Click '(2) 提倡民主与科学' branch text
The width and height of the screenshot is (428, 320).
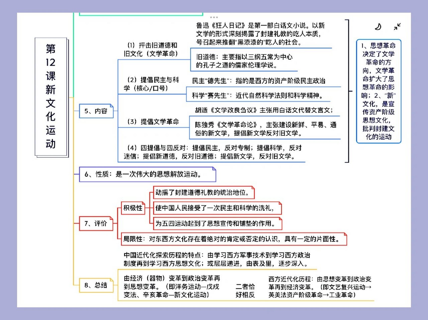[x=151, y=84]
